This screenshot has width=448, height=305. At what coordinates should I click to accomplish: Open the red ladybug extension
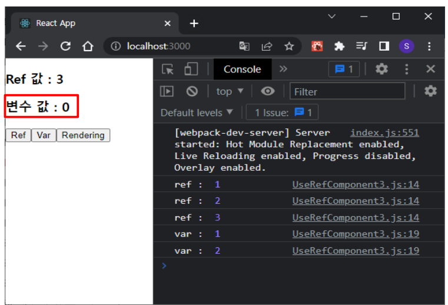click(x=317, y=46)
